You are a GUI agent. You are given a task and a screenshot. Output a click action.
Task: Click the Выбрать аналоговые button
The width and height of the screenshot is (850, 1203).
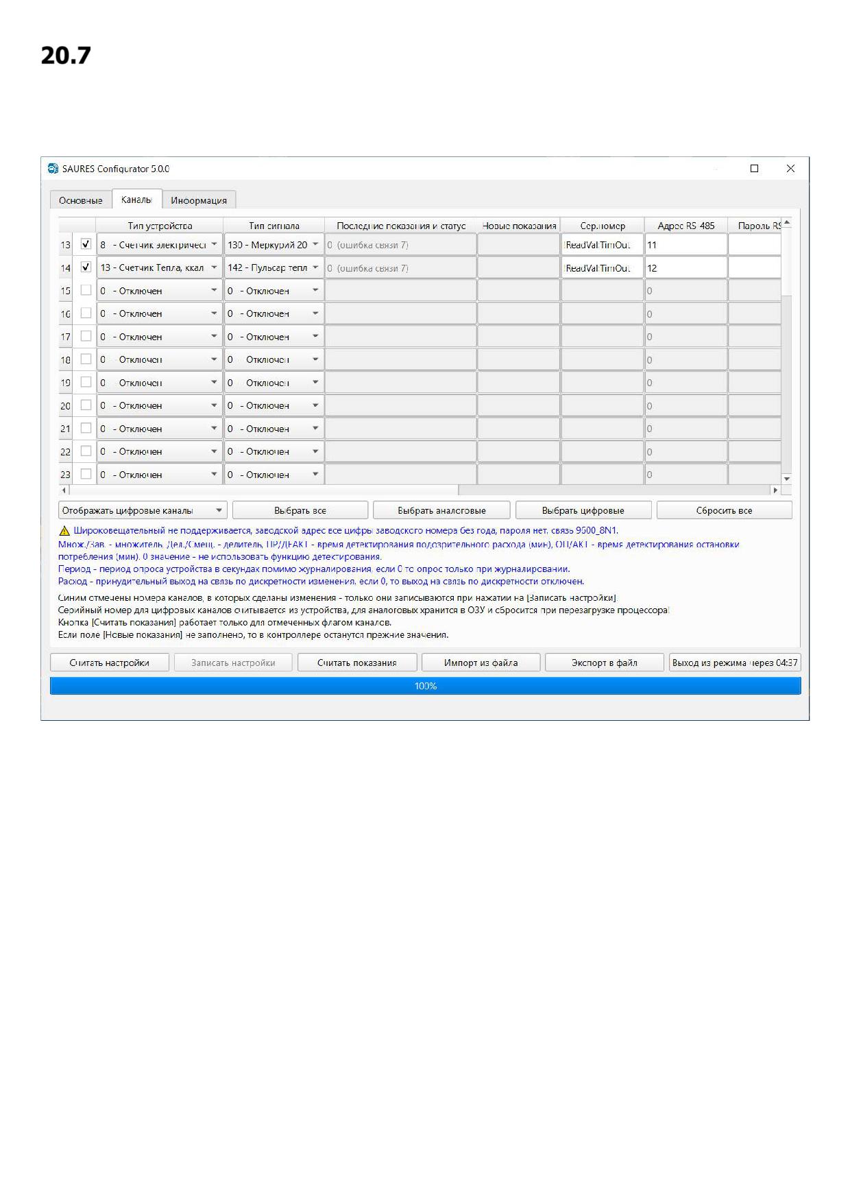pyautogui.click(x=441, y=510)
